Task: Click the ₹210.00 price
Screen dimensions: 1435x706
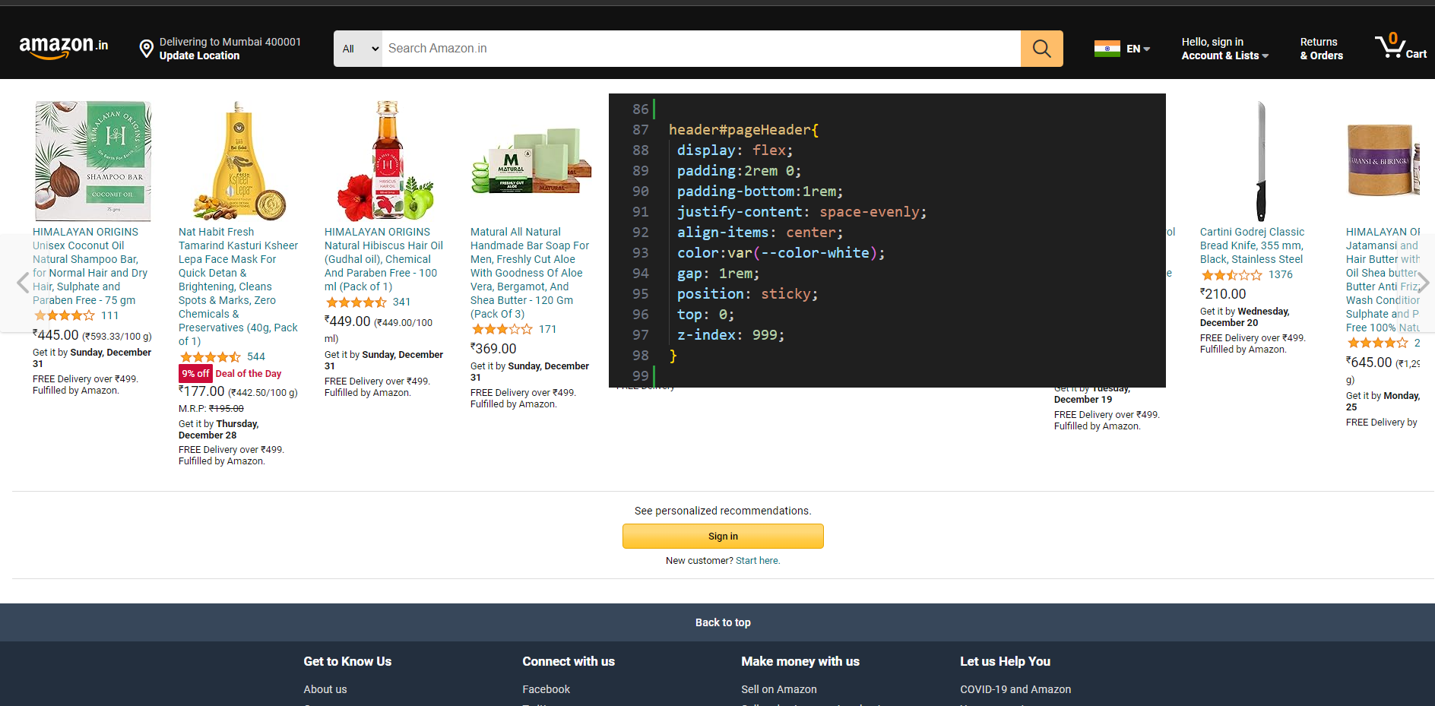Action: point(1223,294)
